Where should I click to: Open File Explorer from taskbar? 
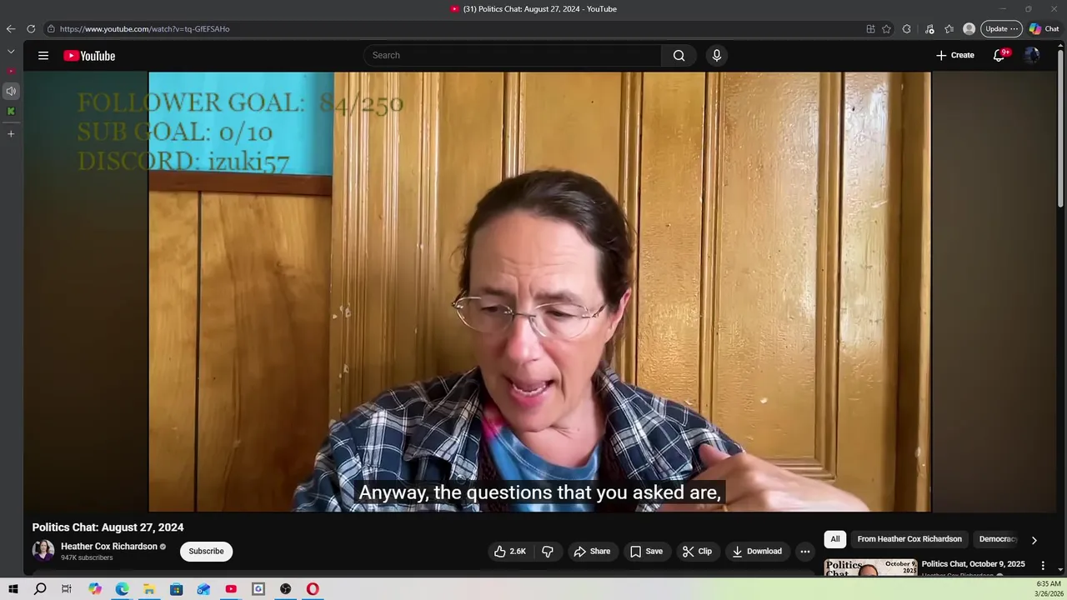[149, 589]
